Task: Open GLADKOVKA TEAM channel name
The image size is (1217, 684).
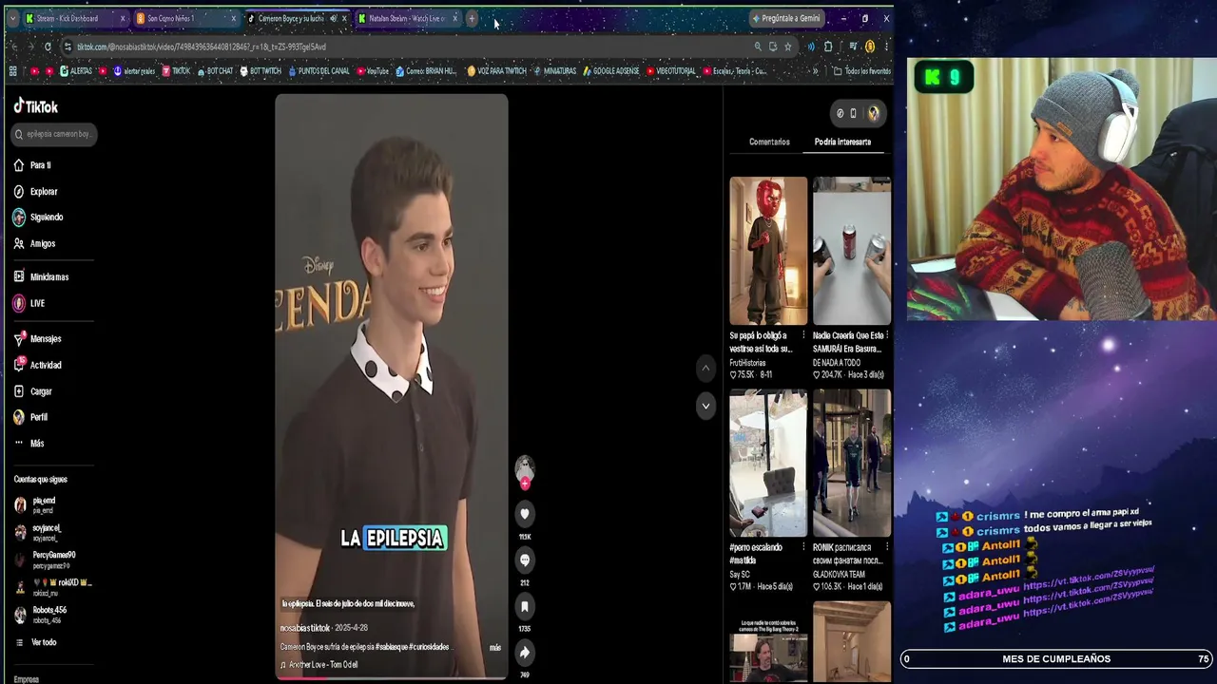Action: pyautogui.click(x=839, y=574)
